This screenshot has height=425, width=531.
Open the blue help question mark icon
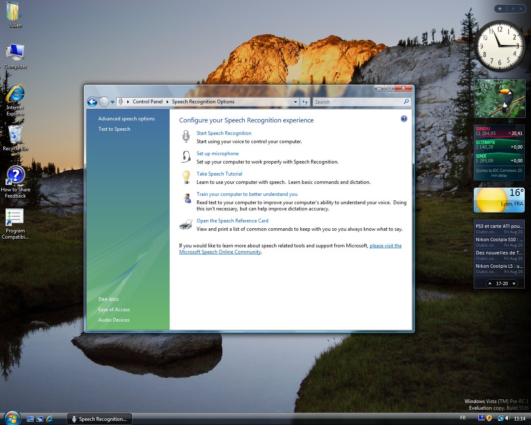pyautogui.click(x=404, y=119)
